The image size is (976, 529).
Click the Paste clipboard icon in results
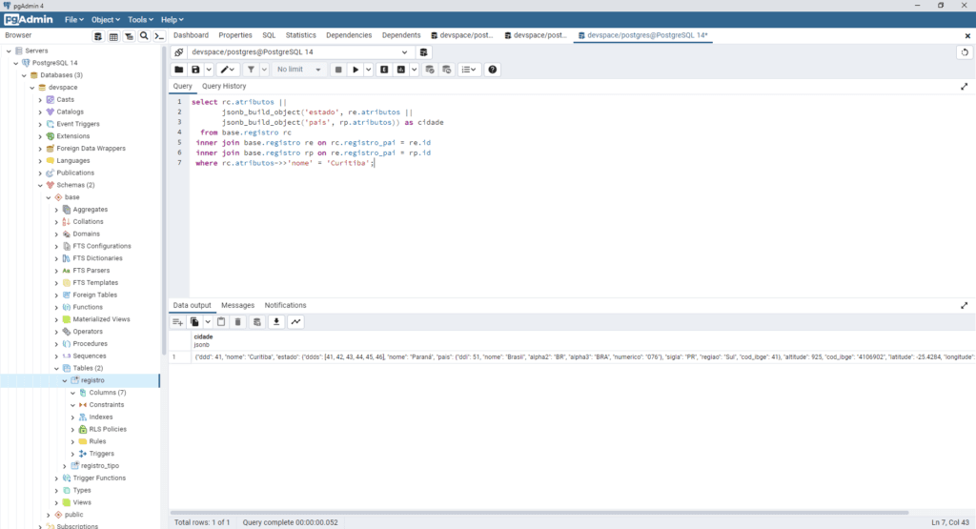221,322
